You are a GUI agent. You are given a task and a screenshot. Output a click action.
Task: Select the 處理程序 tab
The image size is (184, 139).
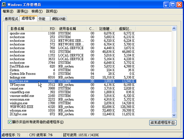point(29,18)
